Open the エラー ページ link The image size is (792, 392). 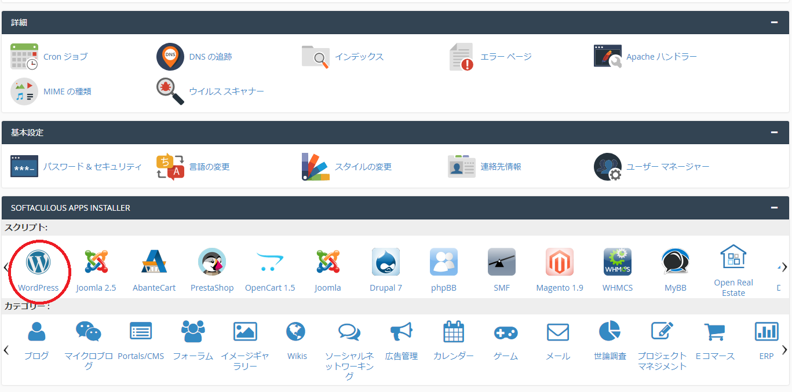[506, 57]
